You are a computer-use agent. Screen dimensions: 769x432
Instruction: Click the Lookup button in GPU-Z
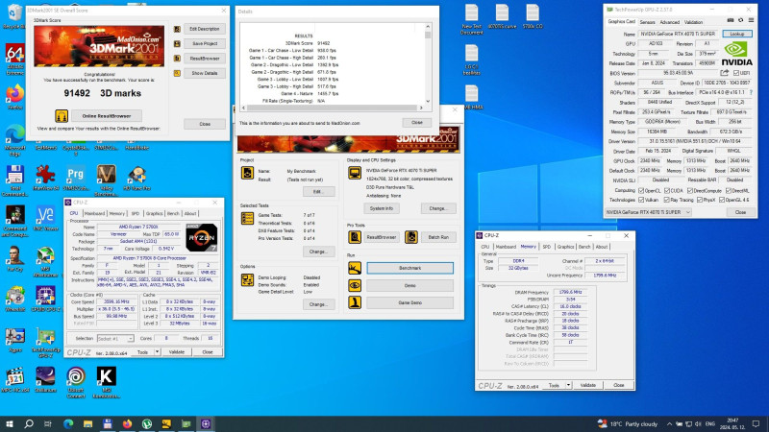(x=736, y=34)
